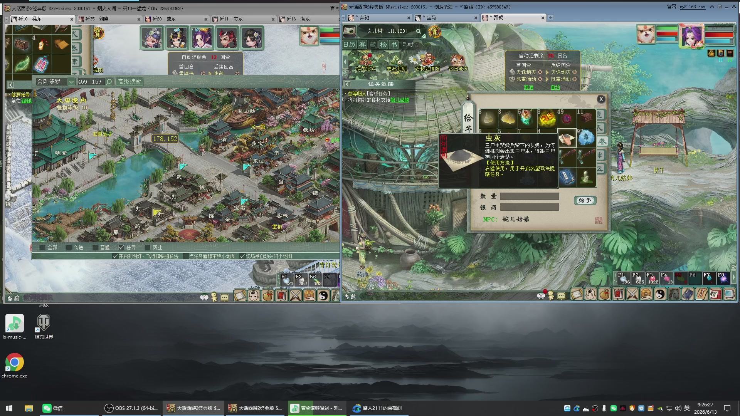The height and width of the screenshot is (416, 740).
Task: Open the 日历 calendar button in right window
Action: click(x=349, y=44)
